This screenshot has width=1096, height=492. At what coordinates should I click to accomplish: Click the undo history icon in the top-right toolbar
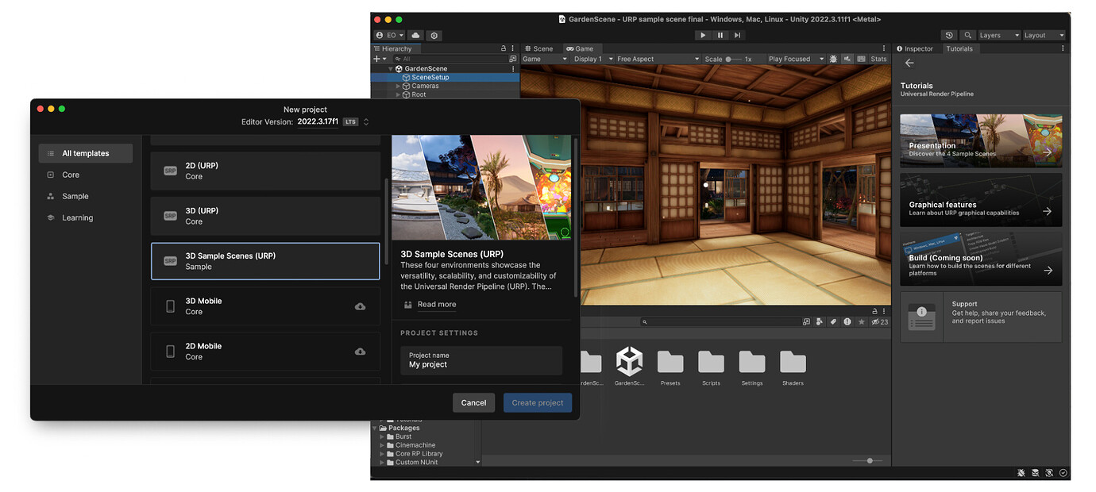(948, 35)
